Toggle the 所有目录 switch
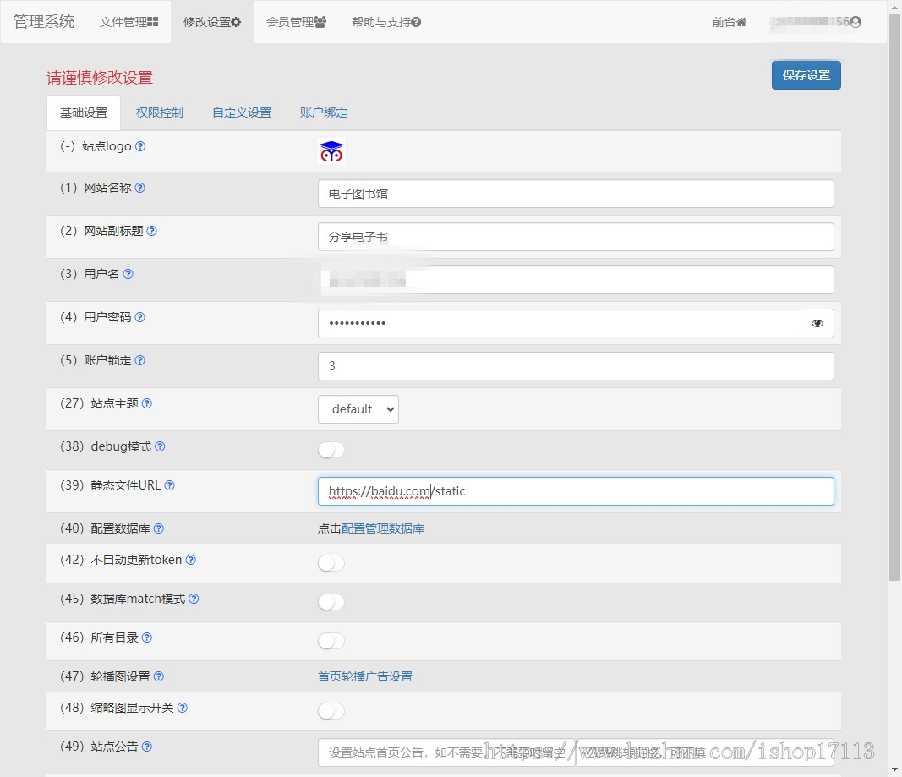The width and height of the screenshot is (902, 777). coord(331,641)
